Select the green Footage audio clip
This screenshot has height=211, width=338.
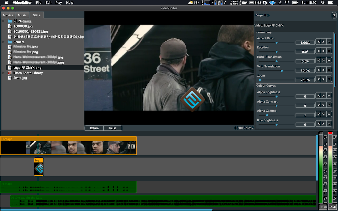[68, 187]
